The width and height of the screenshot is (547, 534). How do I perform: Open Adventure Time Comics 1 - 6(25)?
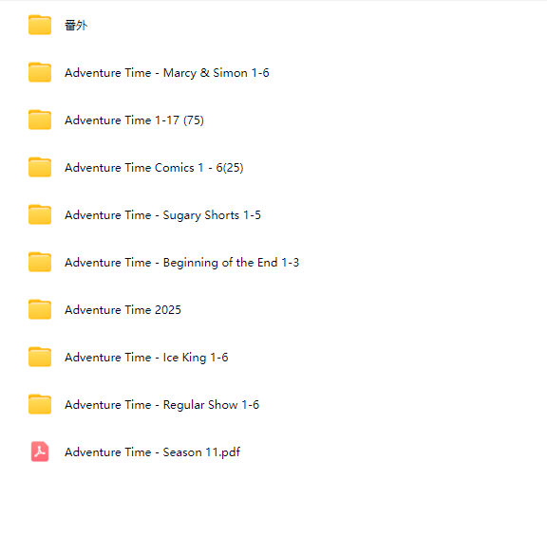pos(154,168)
